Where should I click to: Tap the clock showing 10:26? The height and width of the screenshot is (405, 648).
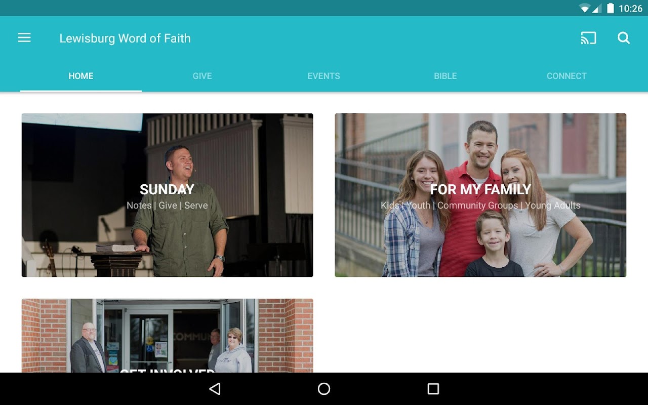click(630, 8)
